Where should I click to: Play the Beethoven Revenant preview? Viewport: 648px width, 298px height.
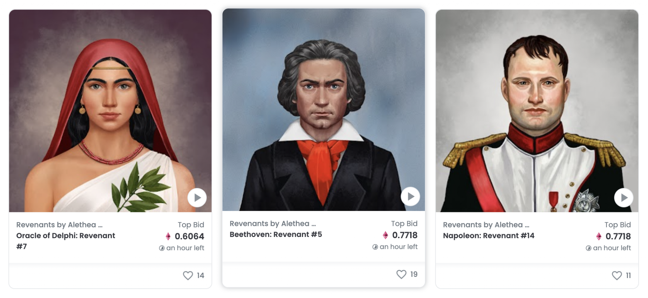click(410, 196)
